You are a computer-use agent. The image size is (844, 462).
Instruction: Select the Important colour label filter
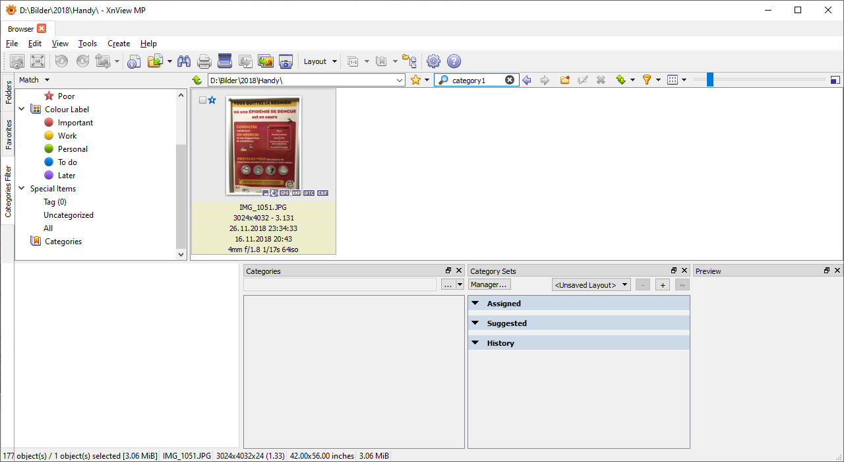[75, 123]
